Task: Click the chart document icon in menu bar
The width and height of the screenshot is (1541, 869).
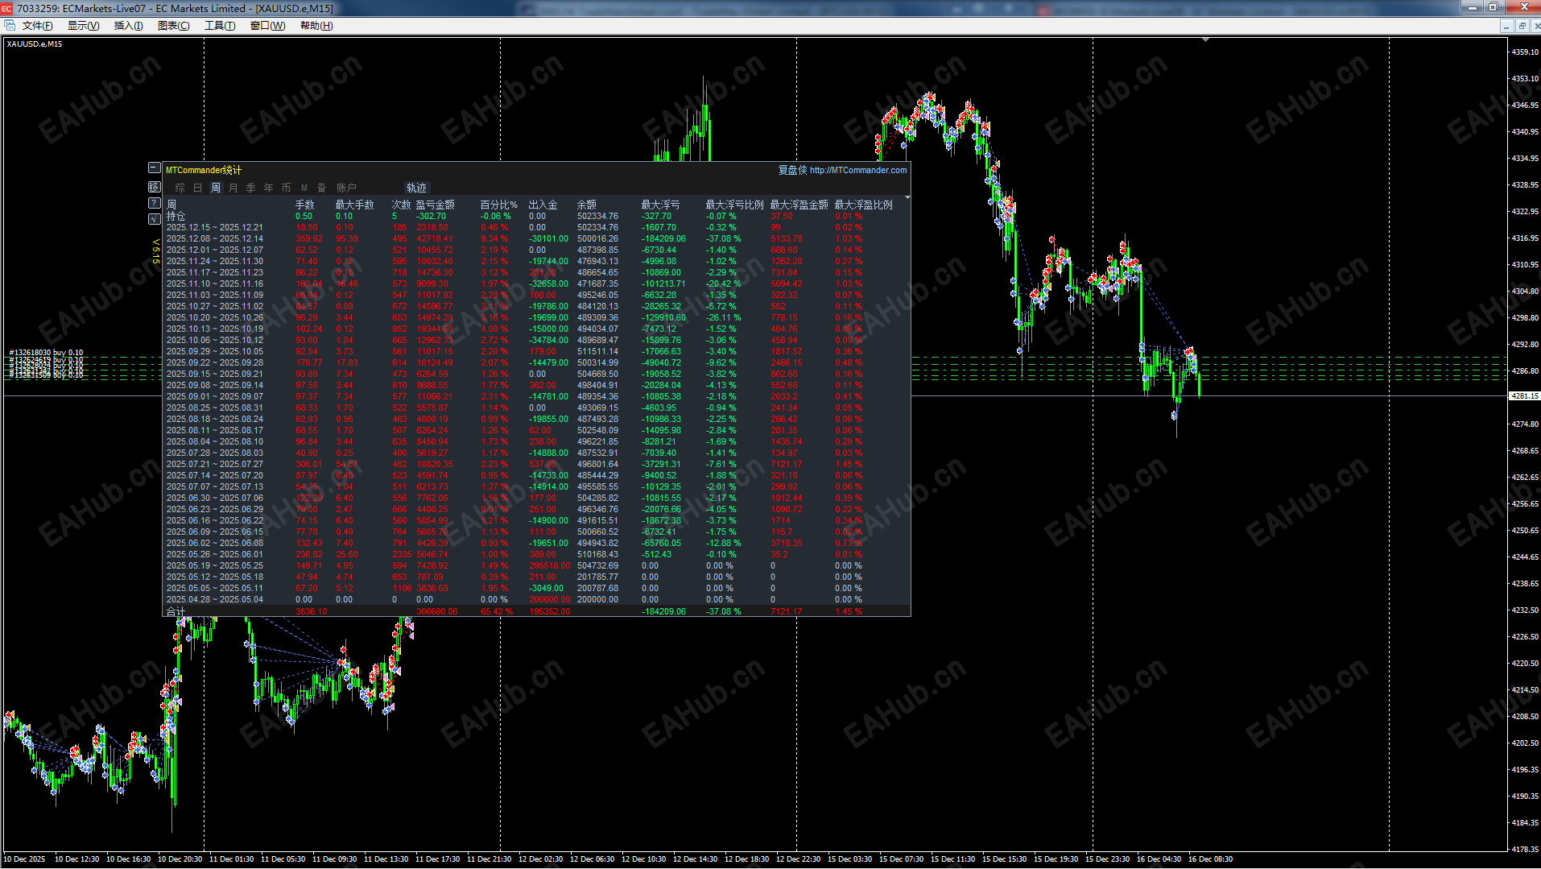Action: tap(10, 26)
